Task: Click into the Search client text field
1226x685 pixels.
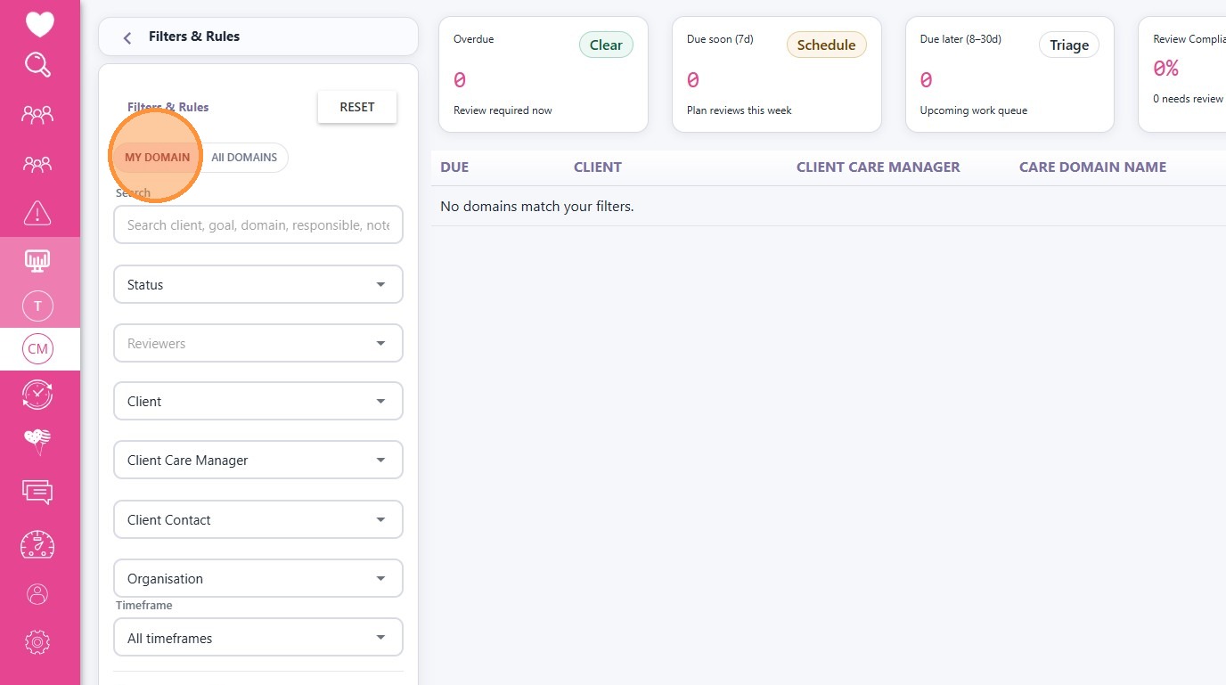Action: pos(258,225)
